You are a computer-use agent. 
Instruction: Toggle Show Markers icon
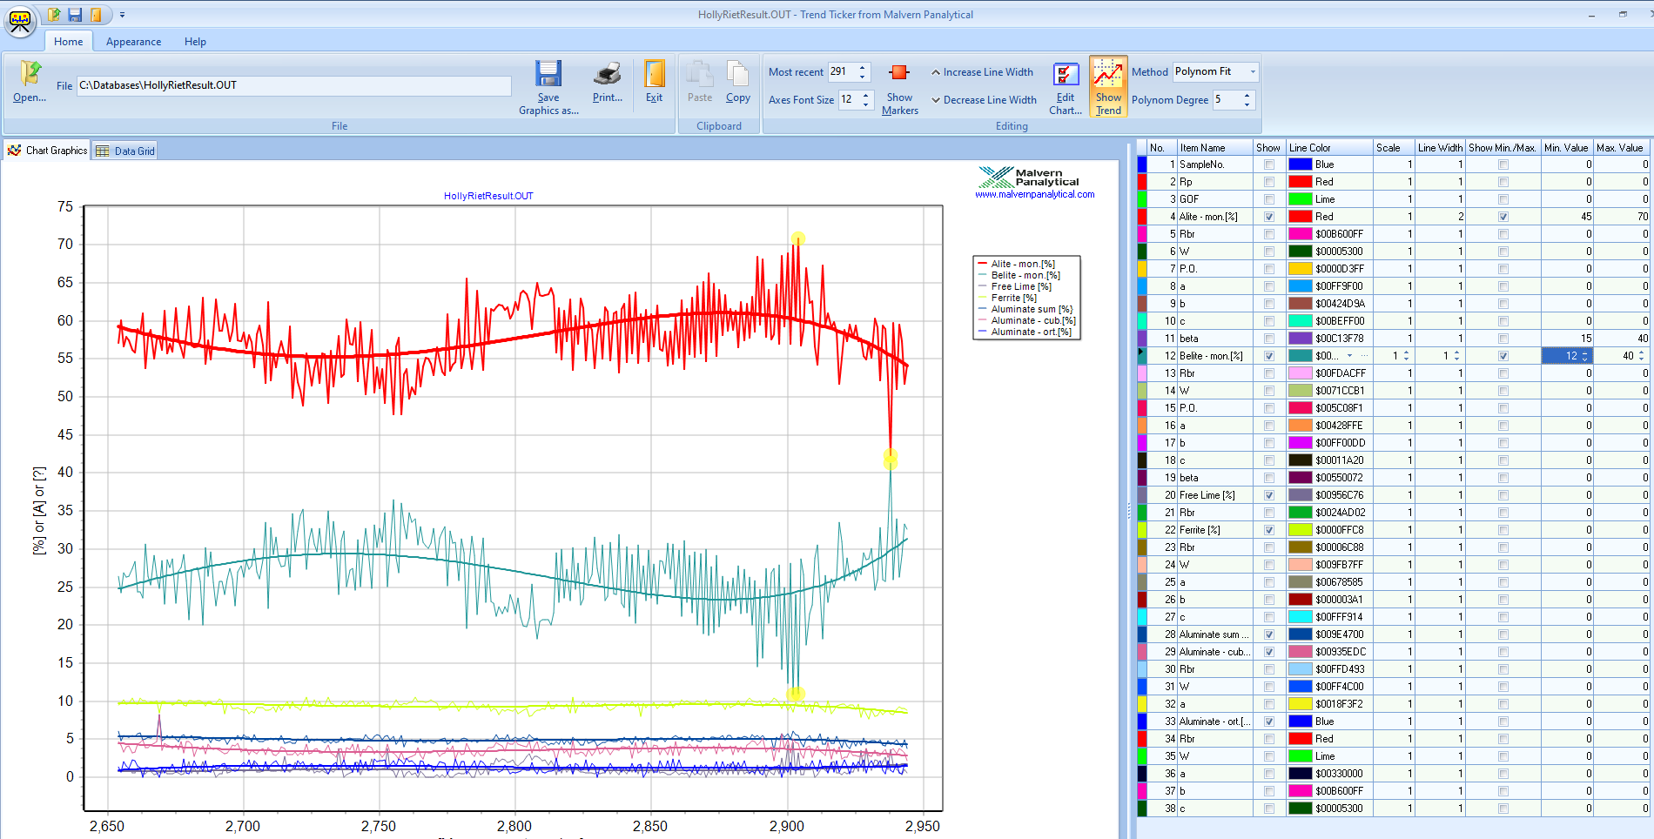click(x=899, y=73)
